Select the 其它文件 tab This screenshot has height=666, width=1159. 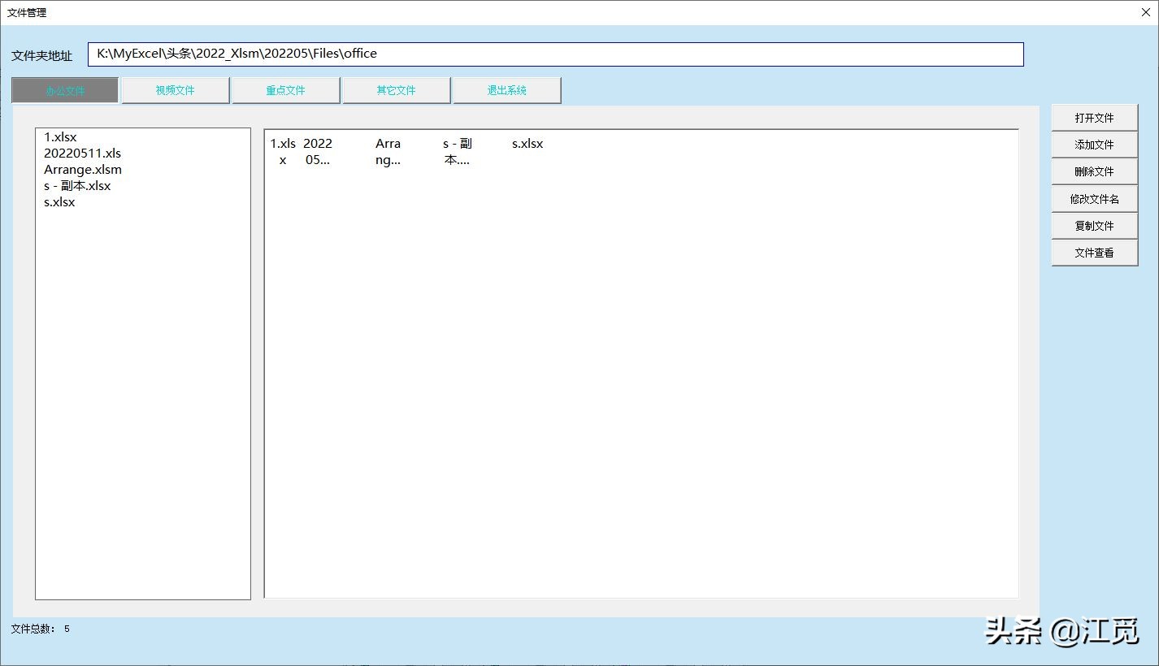(x=396, y=90)
